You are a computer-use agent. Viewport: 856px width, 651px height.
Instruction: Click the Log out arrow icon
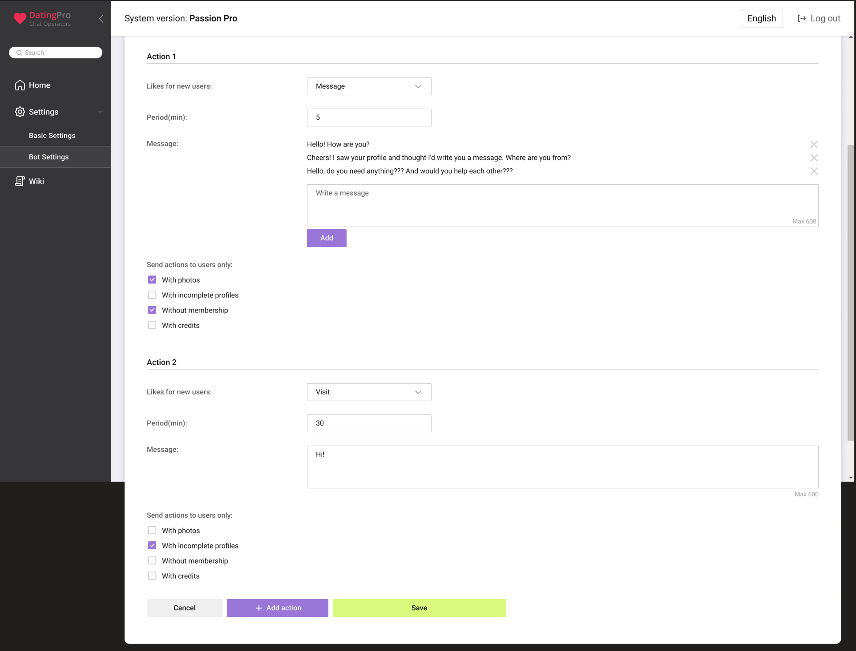pos(801,19)
